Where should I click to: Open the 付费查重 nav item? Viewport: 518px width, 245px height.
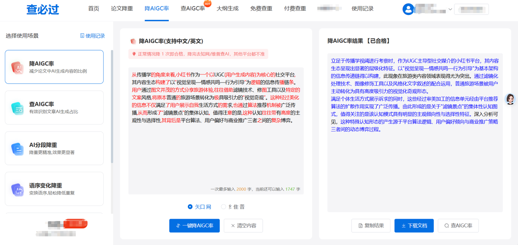[295, 8]
